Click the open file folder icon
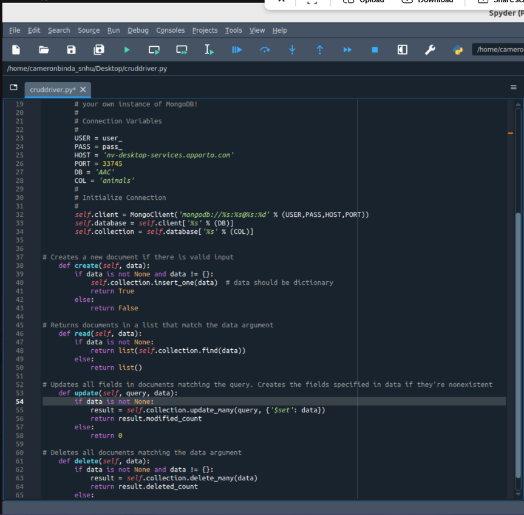Image resolution: width=524 pixels, height=515 pixels. (44, 50)
